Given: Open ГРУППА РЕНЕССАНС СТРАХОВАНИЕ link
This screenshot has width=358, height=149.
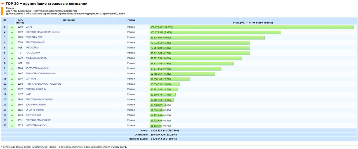Looking at the screenshot, I should (x=43, y=84).
